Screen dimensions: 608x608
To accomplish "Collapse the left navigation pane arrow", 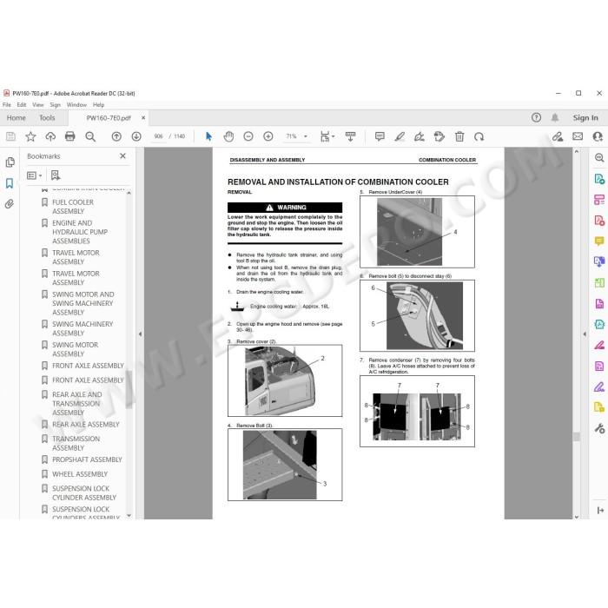I will 140,334.
